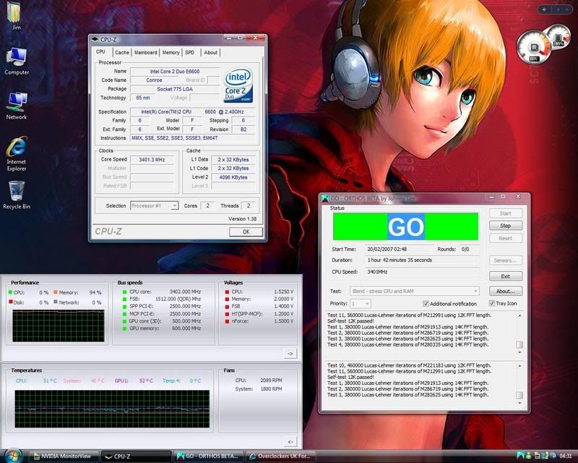The image size is (578, 463).
Task: Click the upper log scrollbar thumb in Orthos
Action: pyautogui.click(x=519, y=344)
